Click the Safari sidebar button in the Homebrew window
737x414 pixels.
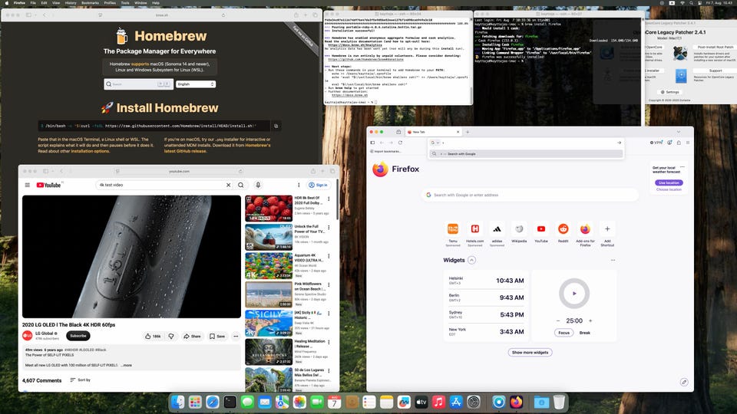coord(28,15)
